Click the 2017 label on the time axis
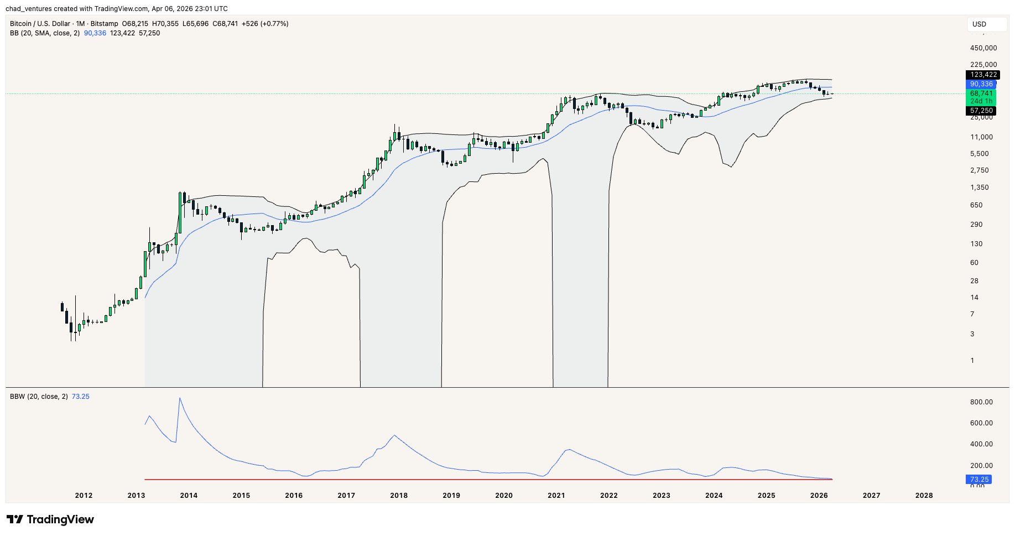 click(x=346, y=496)
